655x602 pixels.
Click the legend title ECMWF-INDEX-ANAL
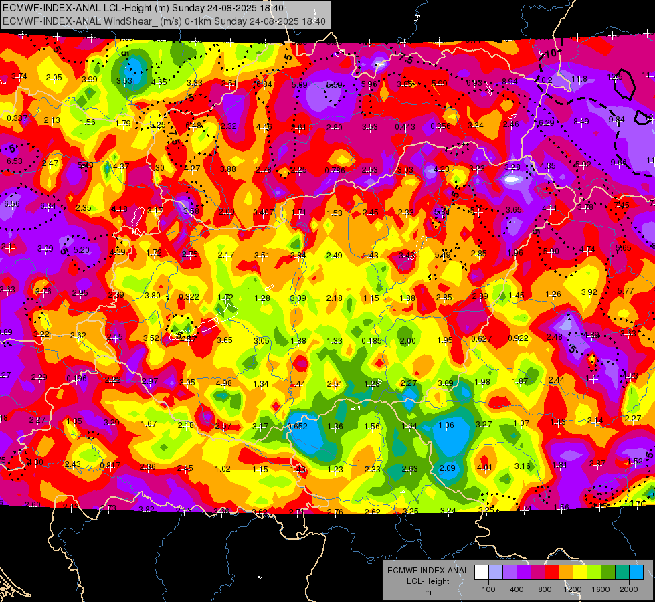[428, 571]
